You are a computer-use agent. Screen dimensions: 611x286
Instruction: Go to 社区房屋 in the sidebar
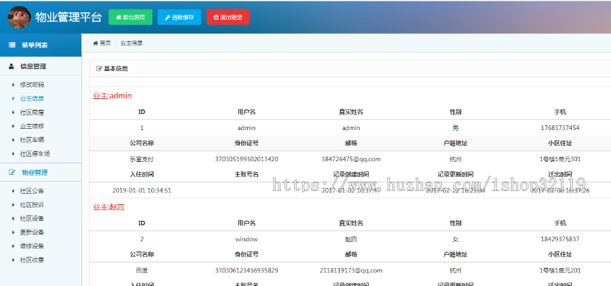pyautogui.click(x=32, y=113)
